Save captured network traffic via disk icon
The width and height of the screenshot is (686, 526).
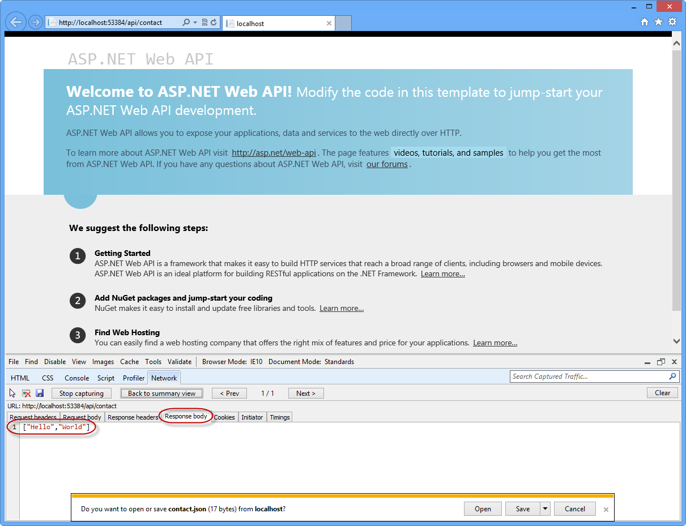point(40,392)
